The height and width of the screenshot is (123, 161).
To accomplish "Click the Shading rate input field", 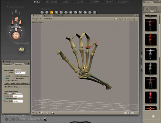I will (x=18, y=96).
